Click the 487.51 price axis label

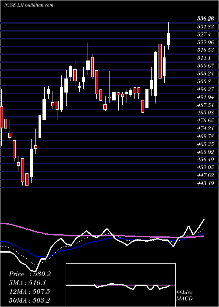click(205, 105)
